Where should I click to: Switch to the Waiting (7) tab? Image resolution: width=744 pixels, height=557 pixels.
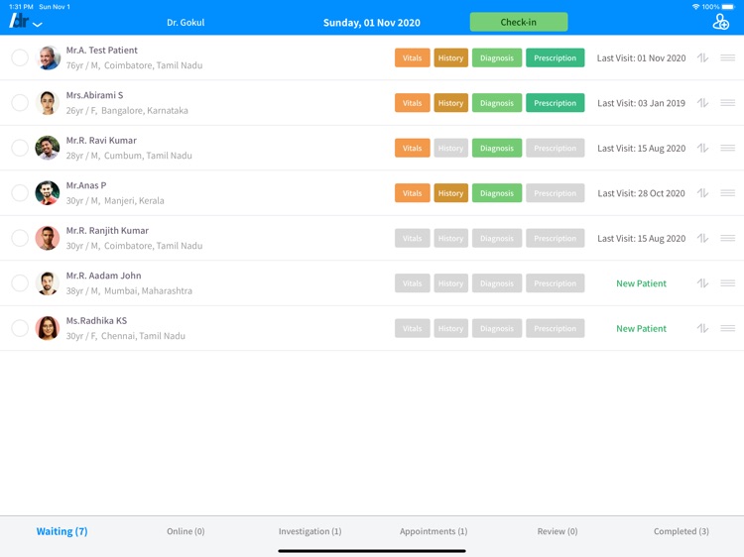pos(62,531)
